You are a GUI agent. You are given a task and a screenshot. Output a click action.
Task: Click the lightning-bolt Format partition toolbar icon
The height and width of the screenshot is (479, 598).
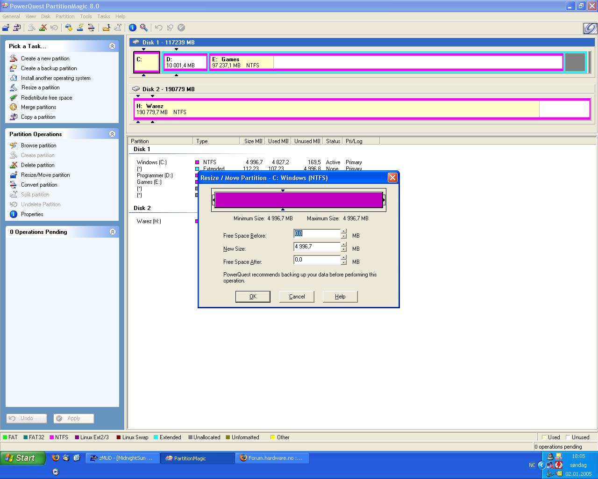click(80, 28)
